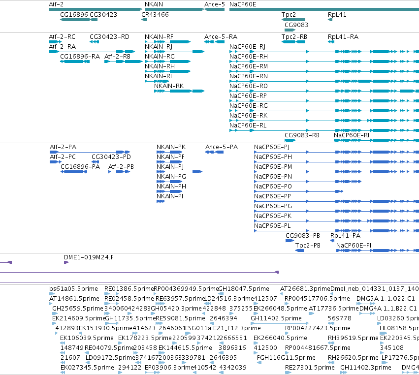Select protein RpL41-PA
The width and height of the screenshot is (419, 375).
[345, 236]
